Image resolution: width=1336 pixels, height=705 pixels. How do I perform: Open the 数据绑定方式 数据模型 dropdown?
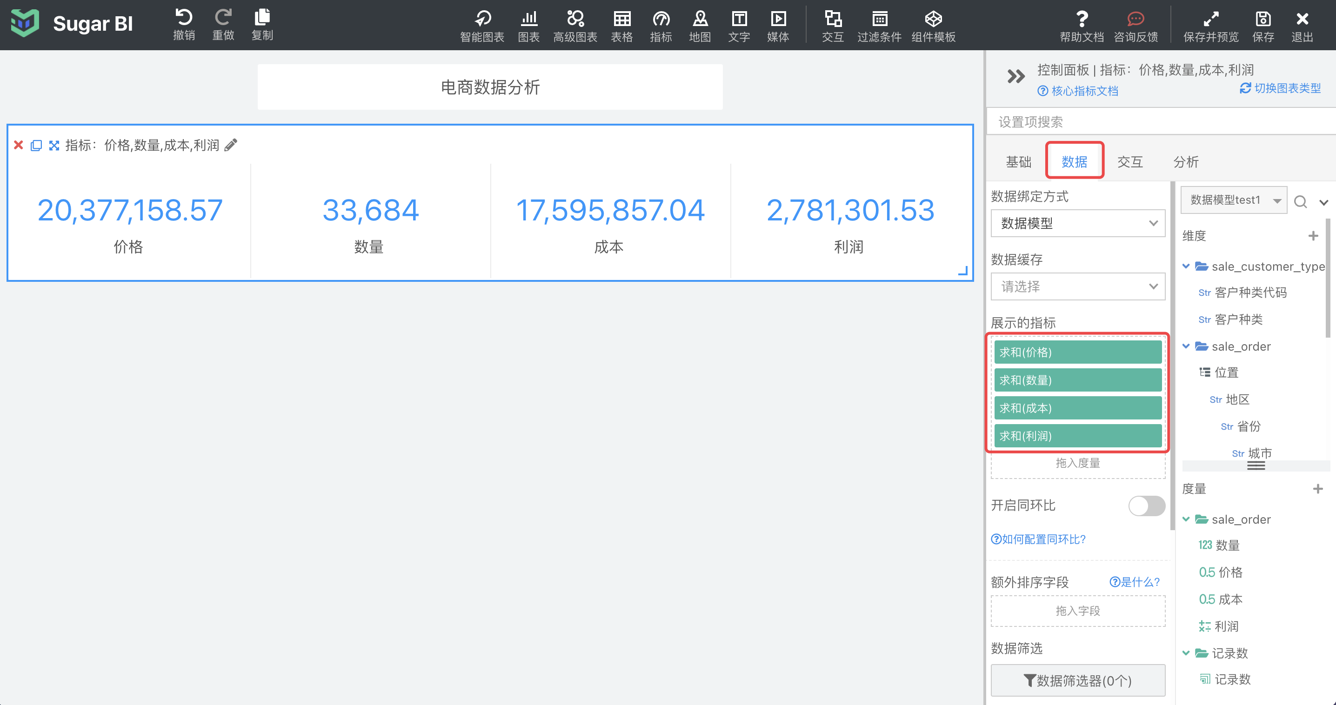(x=1078, y=223)
